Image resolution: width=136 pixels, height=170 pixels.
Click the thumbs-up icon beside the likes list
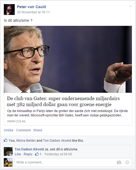click(6, 140)
